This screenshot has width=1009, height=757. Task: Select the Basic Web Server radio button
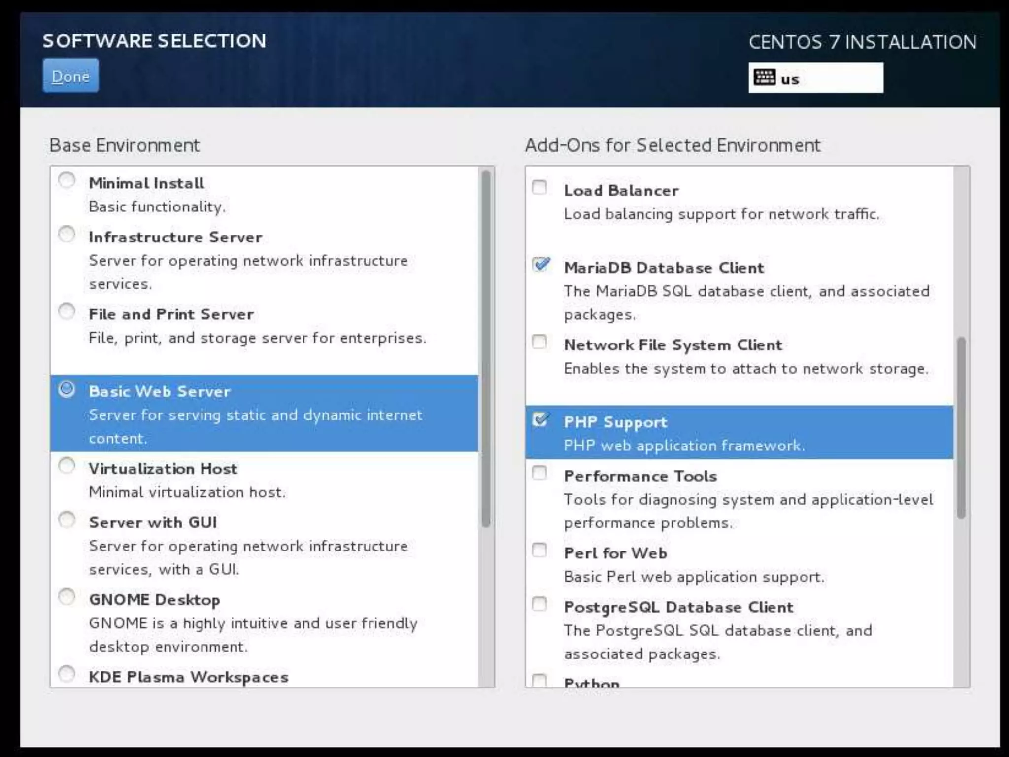click(x=67, y=389)
